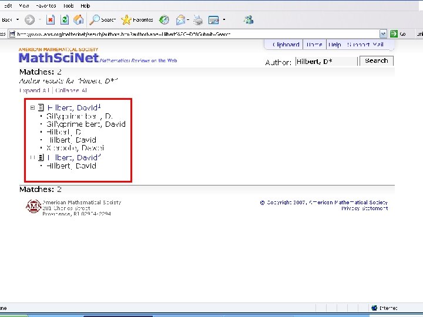Click Internet zone globe in status bar
This screenshot has width=423, height=317.
click(374, 308)
